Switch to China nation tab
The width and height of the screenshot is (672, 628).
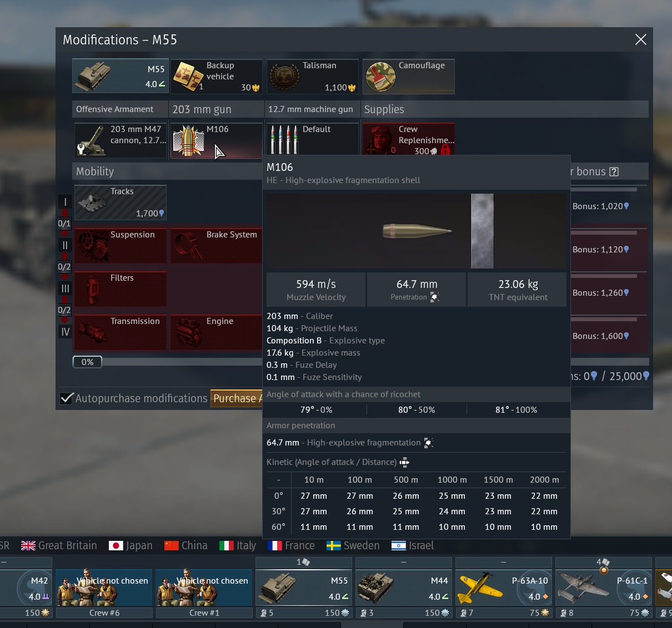pyautogui.click(x=186, y=545)
